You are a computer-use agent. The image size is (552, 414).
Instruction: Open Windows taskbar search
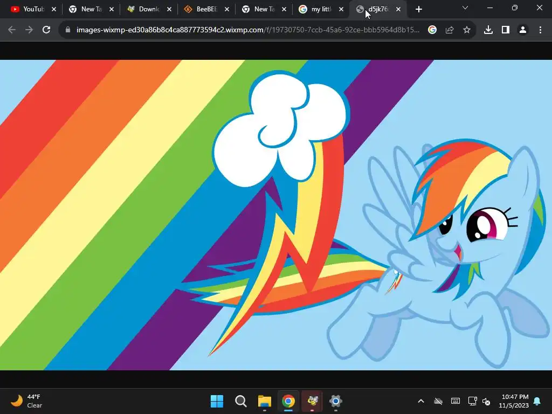point(241,401)
